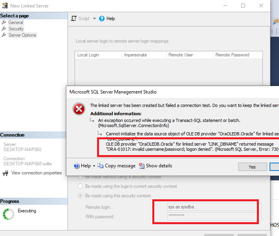Click the Remote User column header
The height and width of the screenshot is (236, 279).
pyautogui.click(x=190, y=55)
